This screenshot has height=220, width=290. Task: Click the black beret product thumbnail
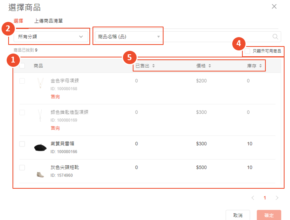(x=40, y=147)
